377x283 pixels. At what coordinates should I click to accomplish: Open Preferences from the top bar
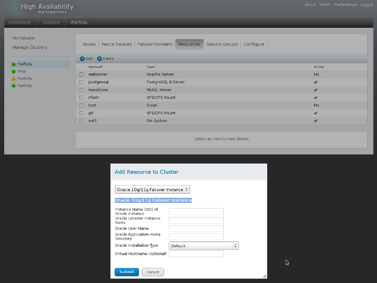345,5
